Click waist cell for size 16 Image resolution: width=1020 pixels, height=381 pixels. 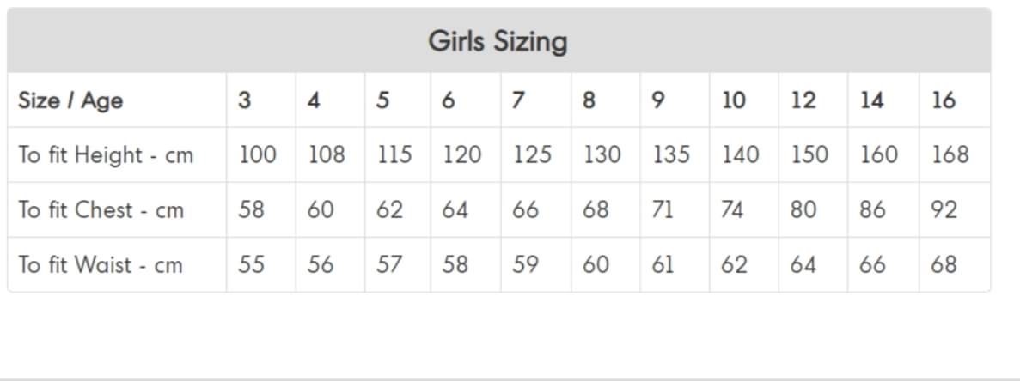pos(944,265)
